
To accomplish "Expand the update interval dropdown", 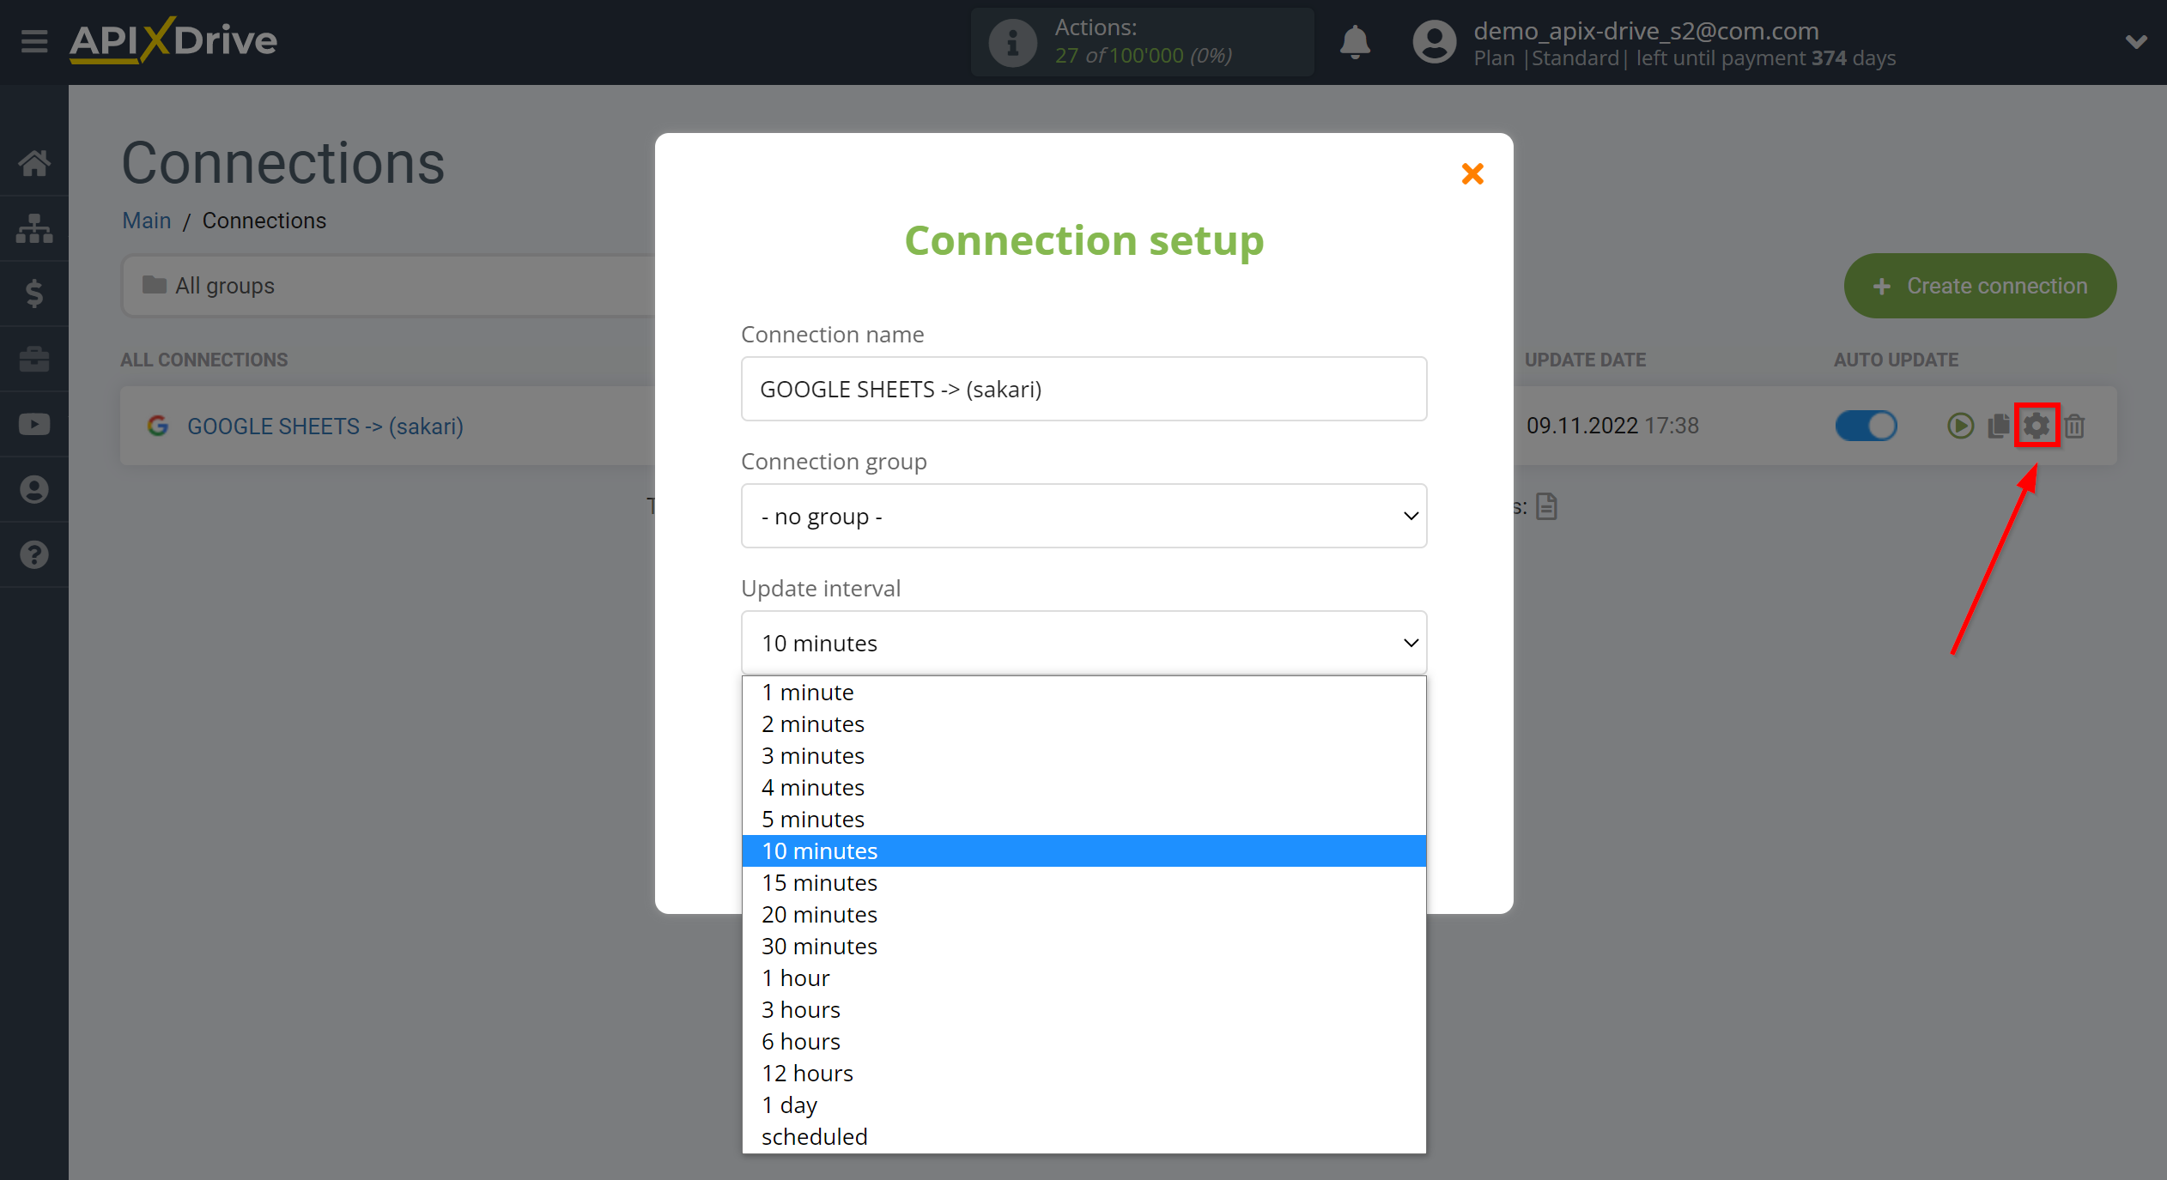I will 1083,642.
